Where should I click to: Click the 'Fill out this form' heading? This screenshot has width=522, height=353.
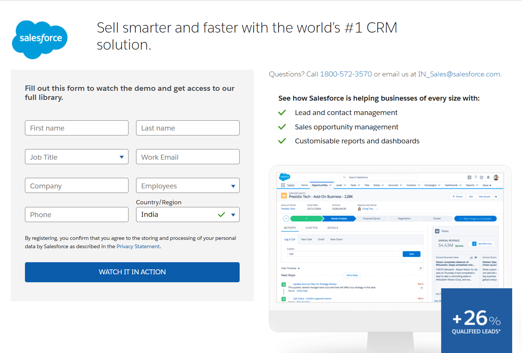click(x=130, y=93)
